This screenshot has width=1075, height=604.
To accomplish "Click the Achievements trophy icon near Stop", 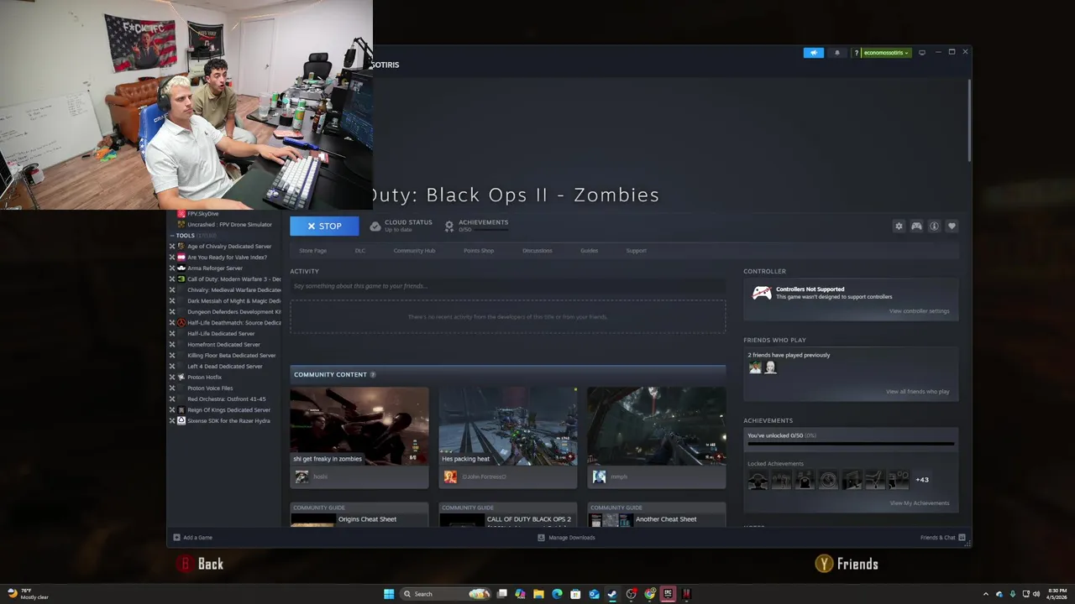I will pyautogui.click(x=449, y=226).
